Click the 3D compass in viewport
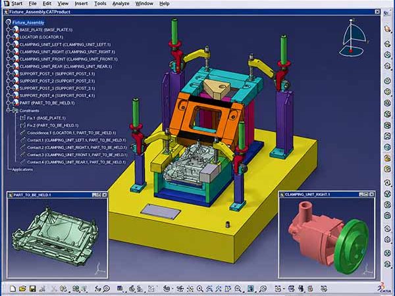The width and height of the screenshot is (395, 296). coord(353,37)
